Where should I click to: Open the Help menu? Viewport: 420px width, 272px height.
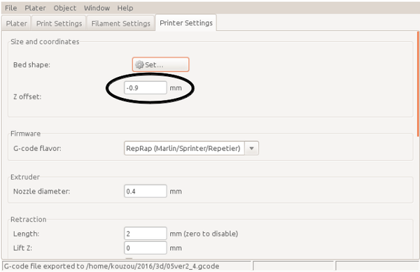point(125,8)
